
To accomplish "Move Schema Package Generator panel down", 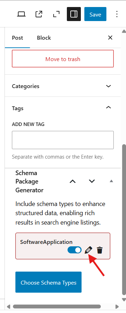I will tap(92, 181).
